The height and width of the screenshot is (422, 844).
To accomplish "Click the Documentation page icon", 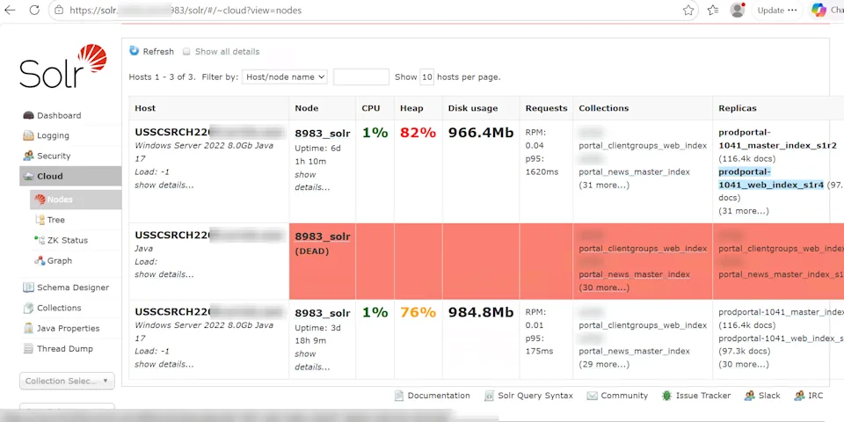I will pyautogui.click(x=399, y=396).
